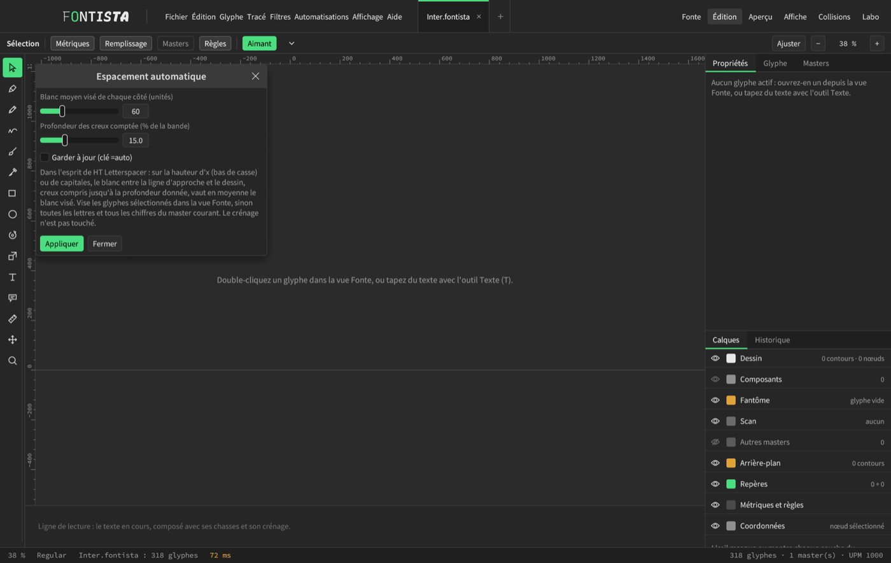Click the Ajuster zoom button
This screenshot has width=891, height=563.
[789, 43]
